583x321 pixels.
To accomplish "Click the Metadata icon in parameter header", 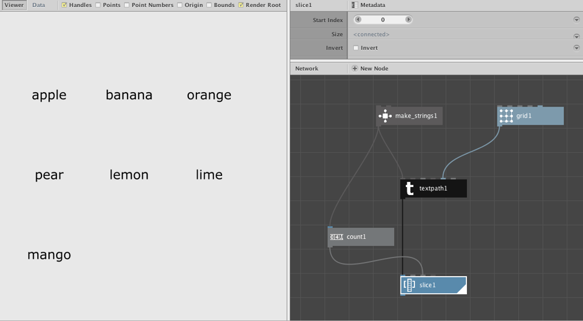I will (354, 5).
